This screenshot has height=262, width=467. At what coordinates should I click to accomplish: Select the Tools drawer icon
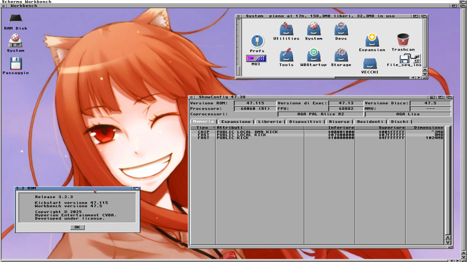click(x=286, y=57)
